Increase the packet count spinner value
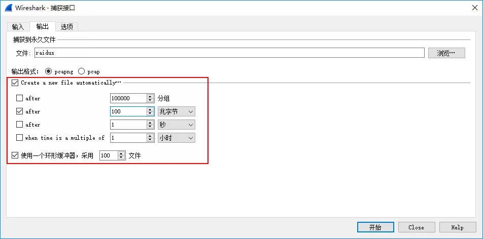Screen dimensions: 483x239 tap(150, 96)
